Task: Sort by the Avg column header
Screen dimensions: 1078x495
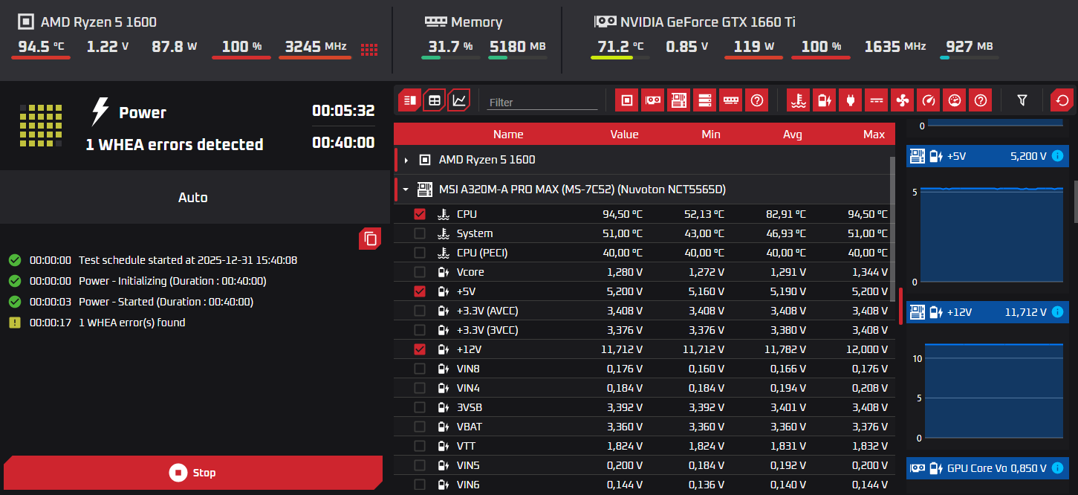Action: pyautogui.click(x=793, y=135)
